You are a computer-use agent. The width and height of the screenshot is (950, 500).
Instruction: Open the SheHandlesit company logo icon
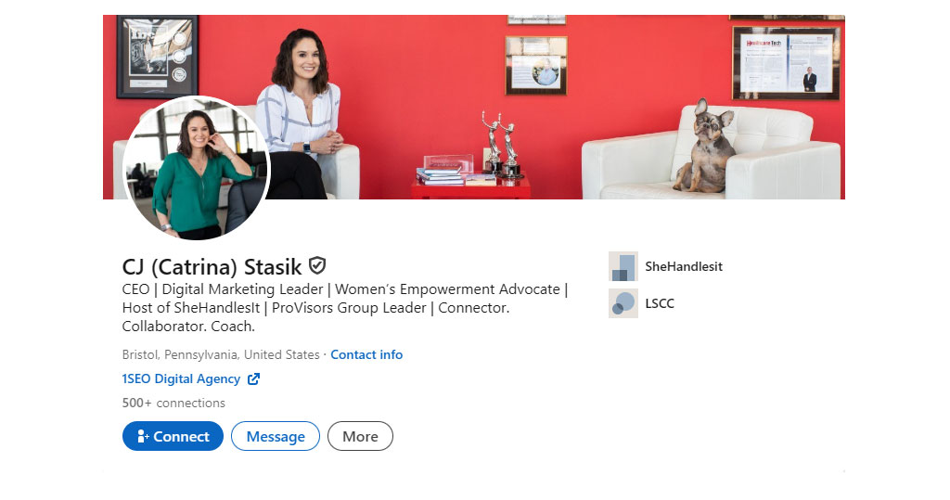pyautogui.click(x=623, y=266)
